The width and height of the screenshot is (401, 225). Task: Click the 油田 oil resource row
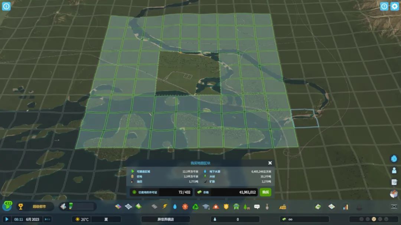(165, 181)
